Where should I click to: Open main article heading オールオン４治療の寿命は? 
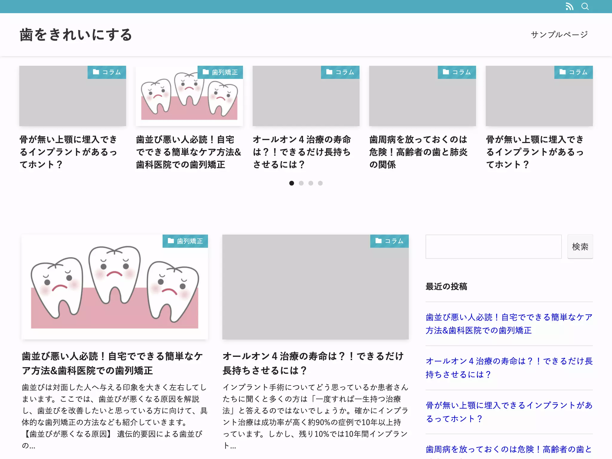313,363
